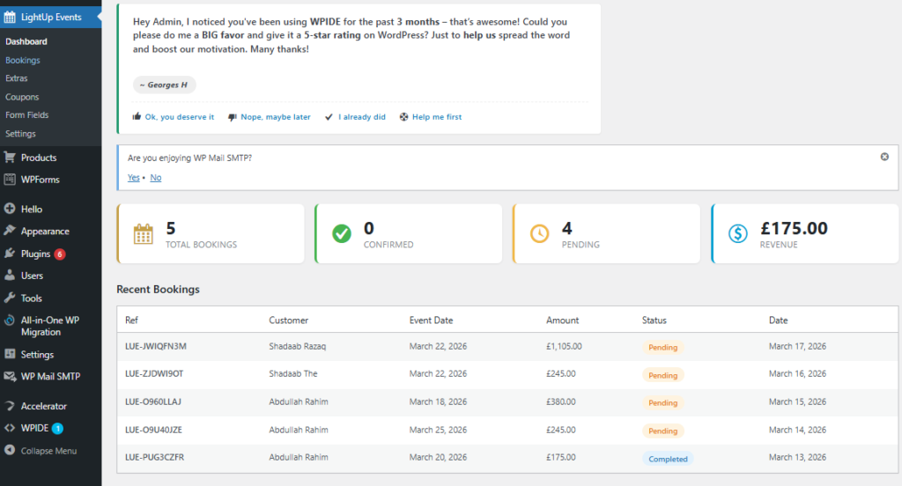Click customer name Shadaab Razaq
This screenshot has width=902, height=486.
pyautogui.click(x=298, y=346)
